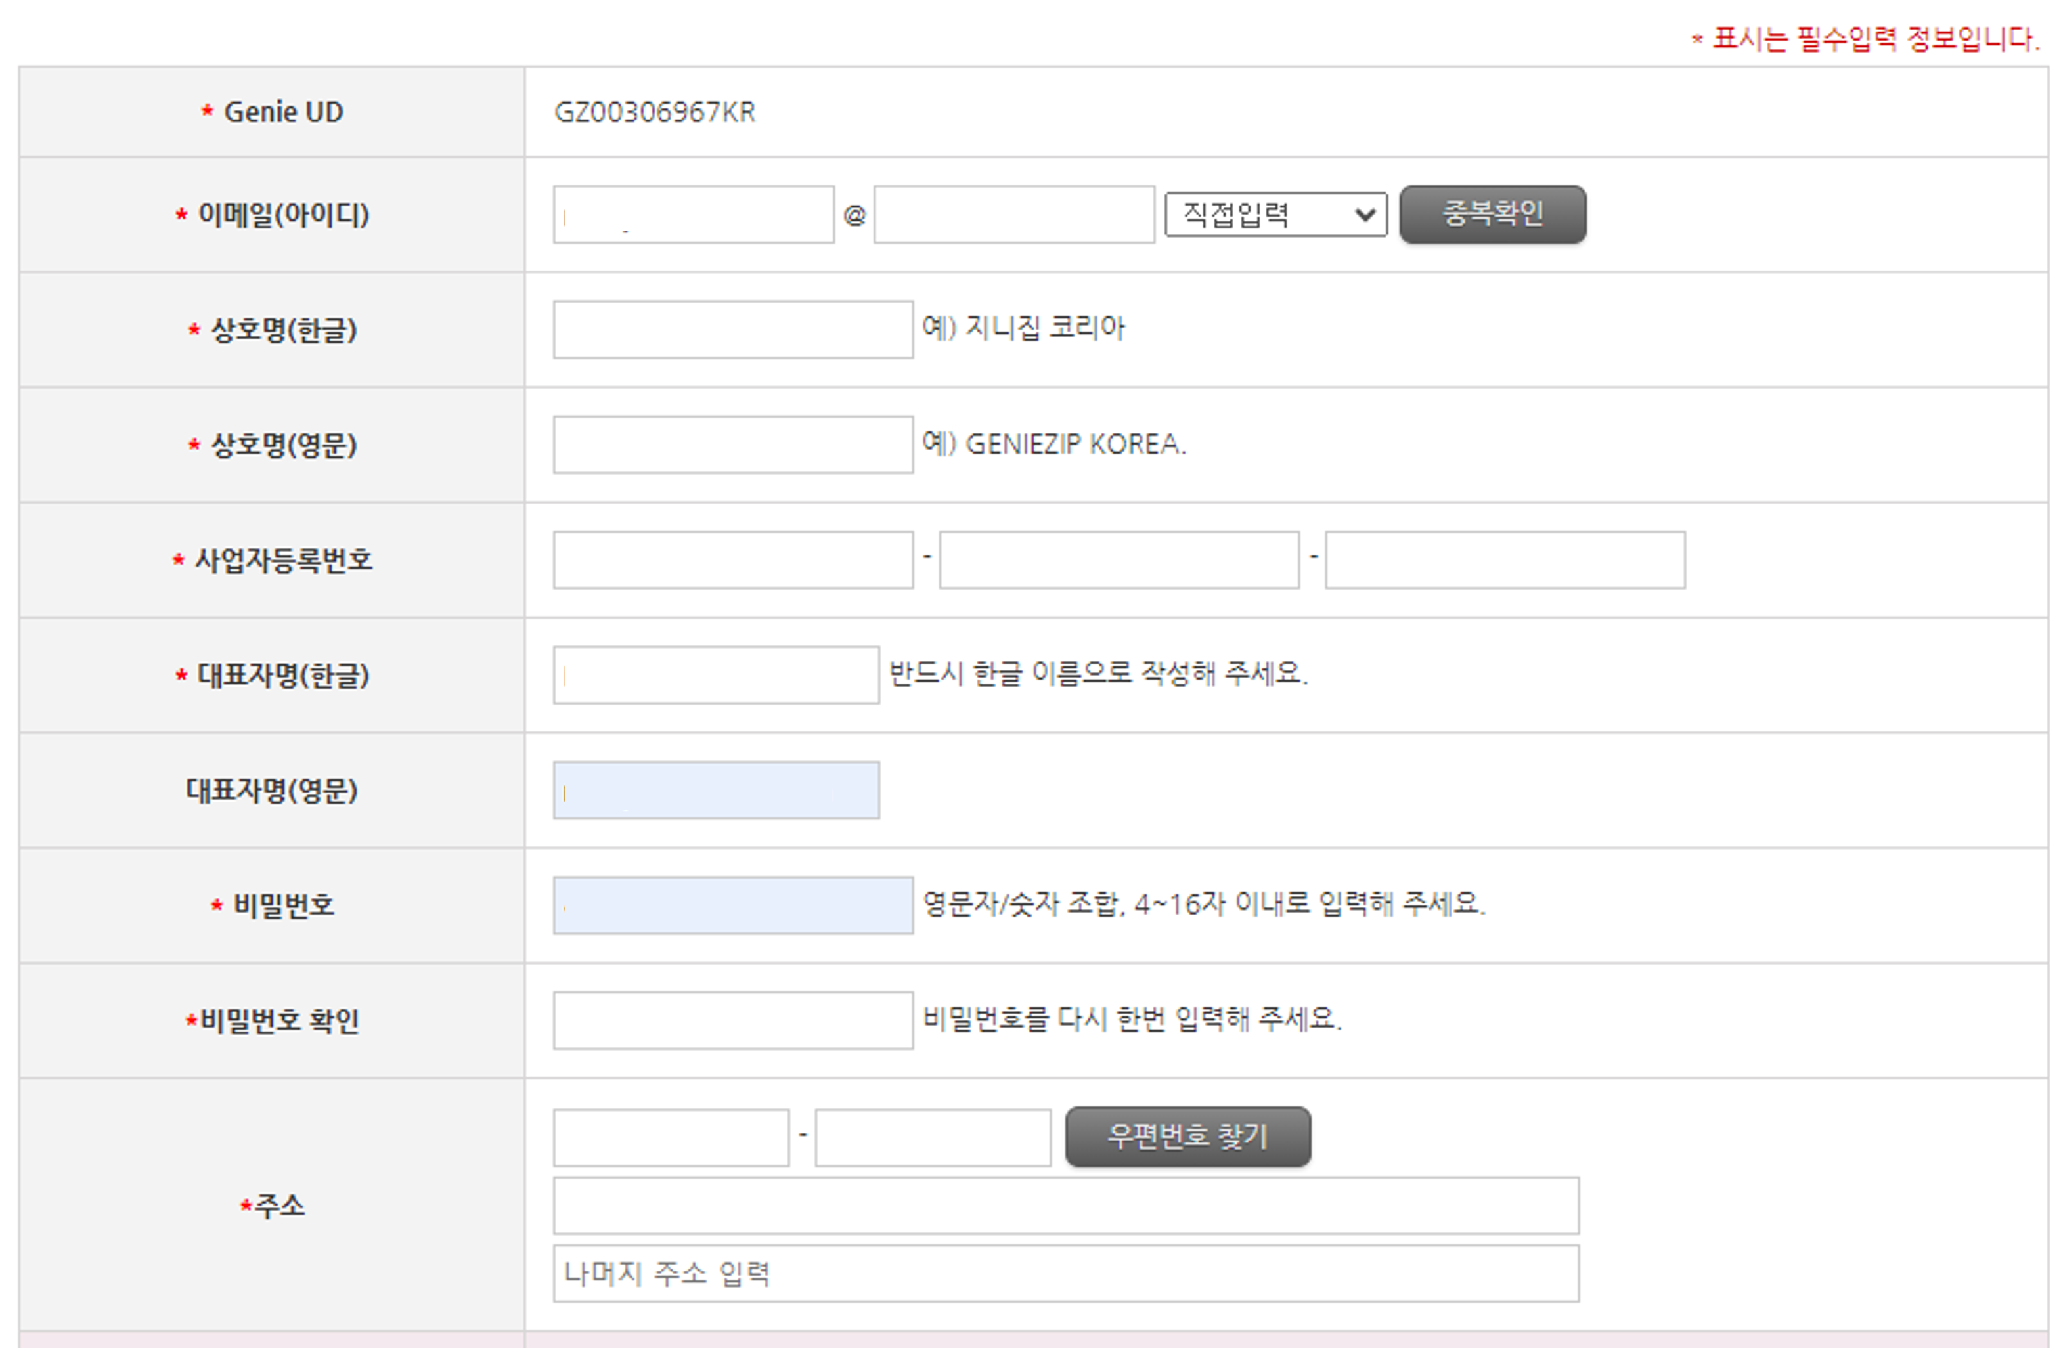Viewport: 2061px width, 1348px height.
Task: Click the 나머지 주소 입력 detailed address field
Action: (1065, 1274)
